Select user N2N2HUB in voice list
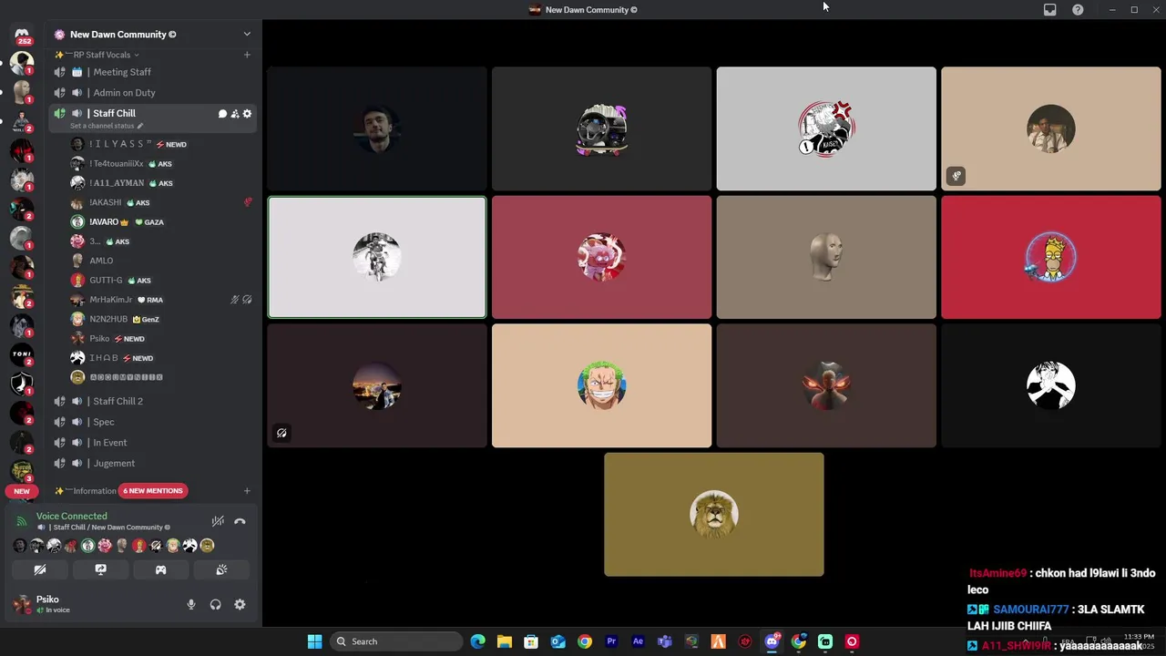Screen dimensions: 1166x656 coord(161,319)
